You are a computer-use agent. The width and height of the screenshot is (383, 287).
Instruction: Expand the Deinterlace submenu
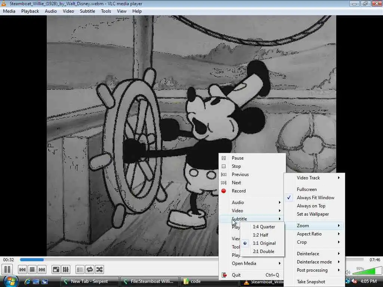pyautogui.click(x=314, y=254)
